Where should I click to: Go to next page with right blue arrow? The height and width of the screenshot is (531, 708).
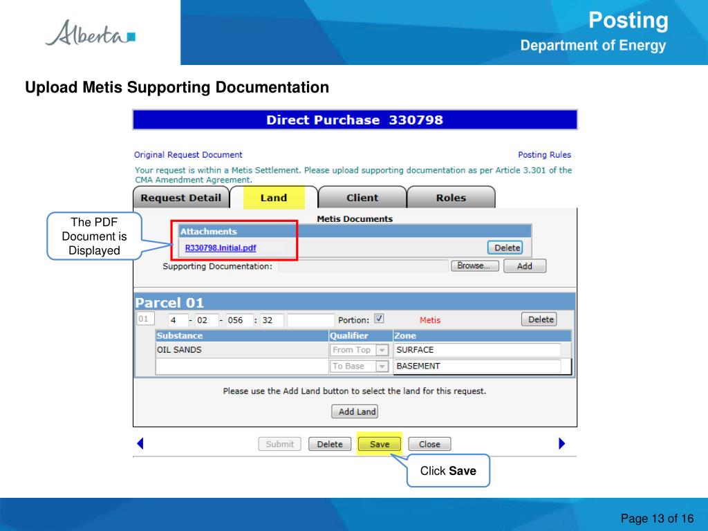(561, 443)
